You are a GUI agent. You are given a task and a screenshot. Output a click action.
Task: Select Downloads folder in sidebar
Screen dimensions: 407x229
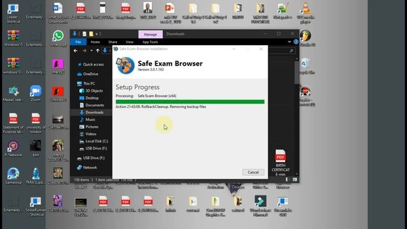92,113
